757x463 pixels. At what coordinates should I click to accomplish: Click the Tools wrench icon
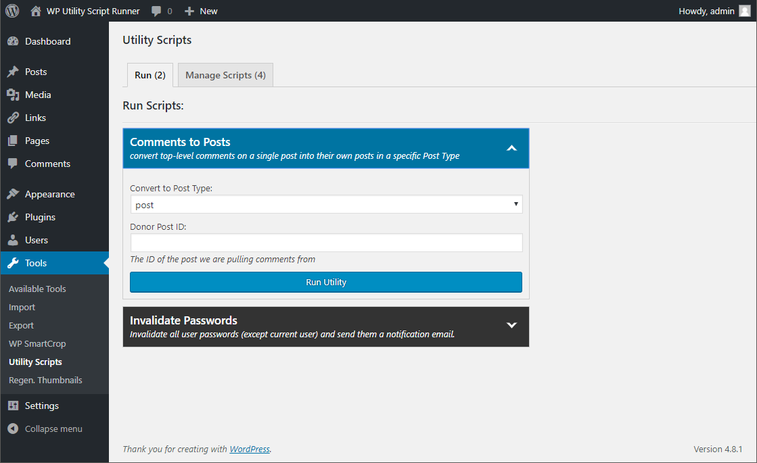pos(13,263)
